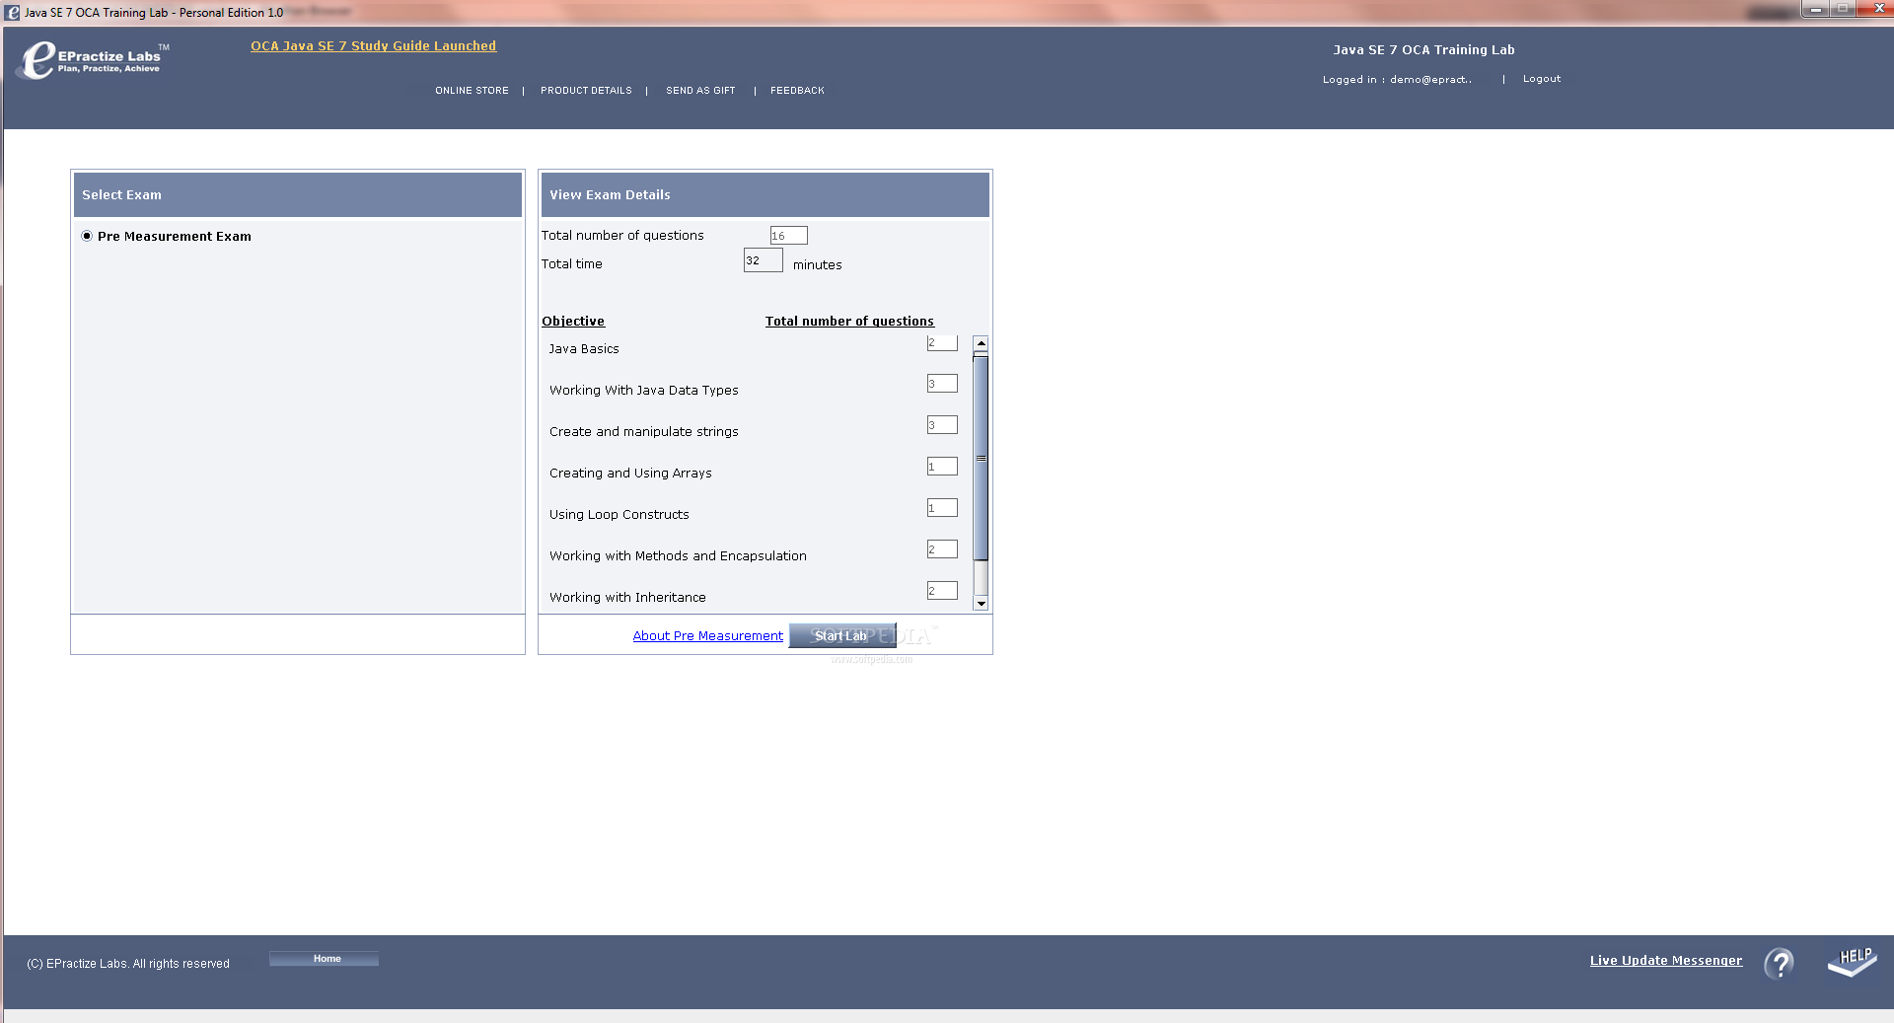
Task: Click the HELP book icon
Action: [1852, 962]
